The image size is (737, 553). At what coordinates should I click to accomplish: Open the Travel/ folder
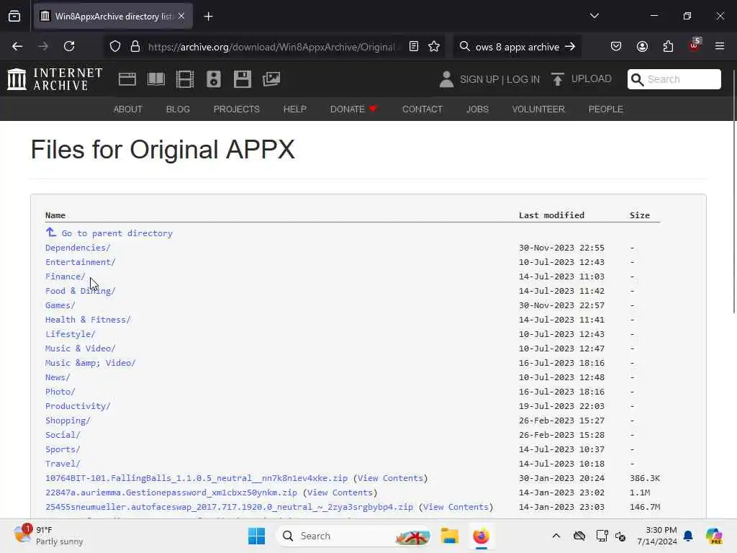click(63, 464)
